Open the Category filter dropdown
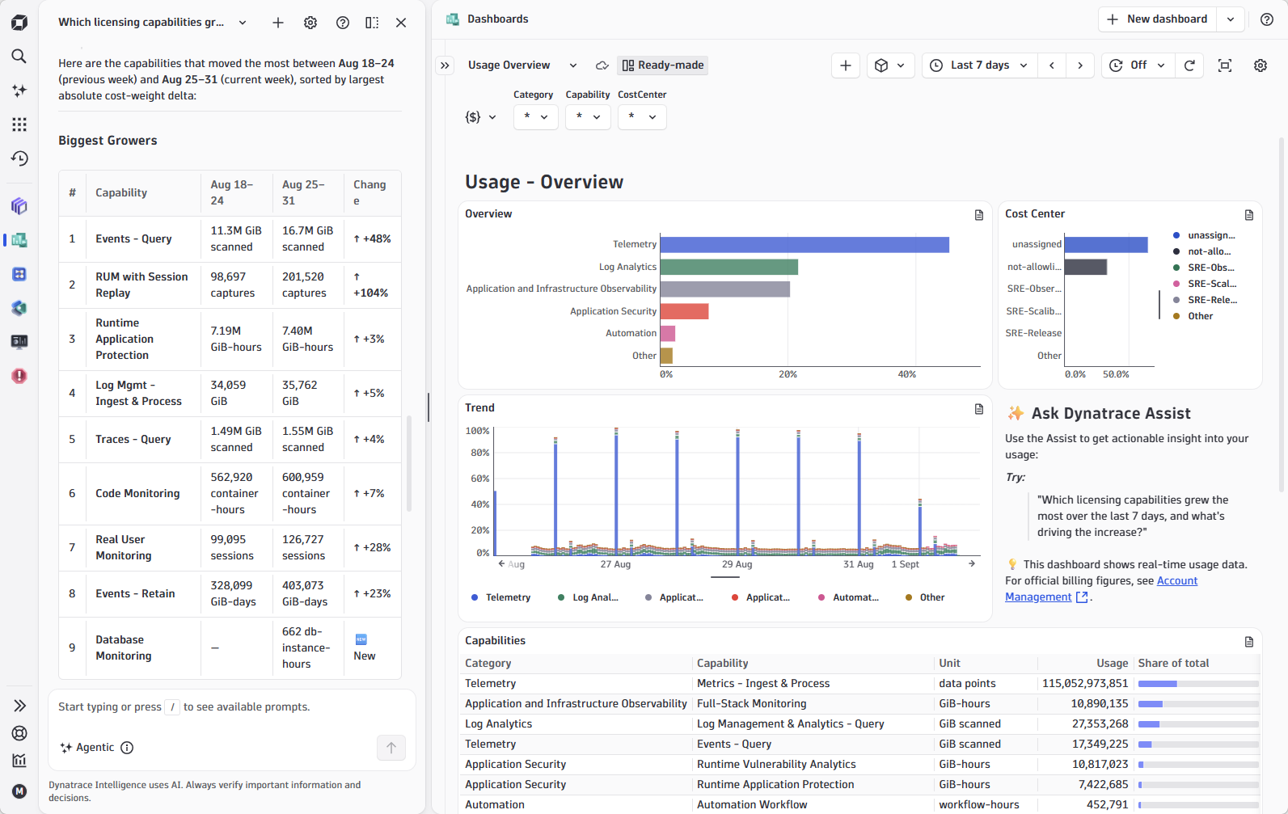The height and width of the screenshot is (814, 1288). [x=535, y=117]
